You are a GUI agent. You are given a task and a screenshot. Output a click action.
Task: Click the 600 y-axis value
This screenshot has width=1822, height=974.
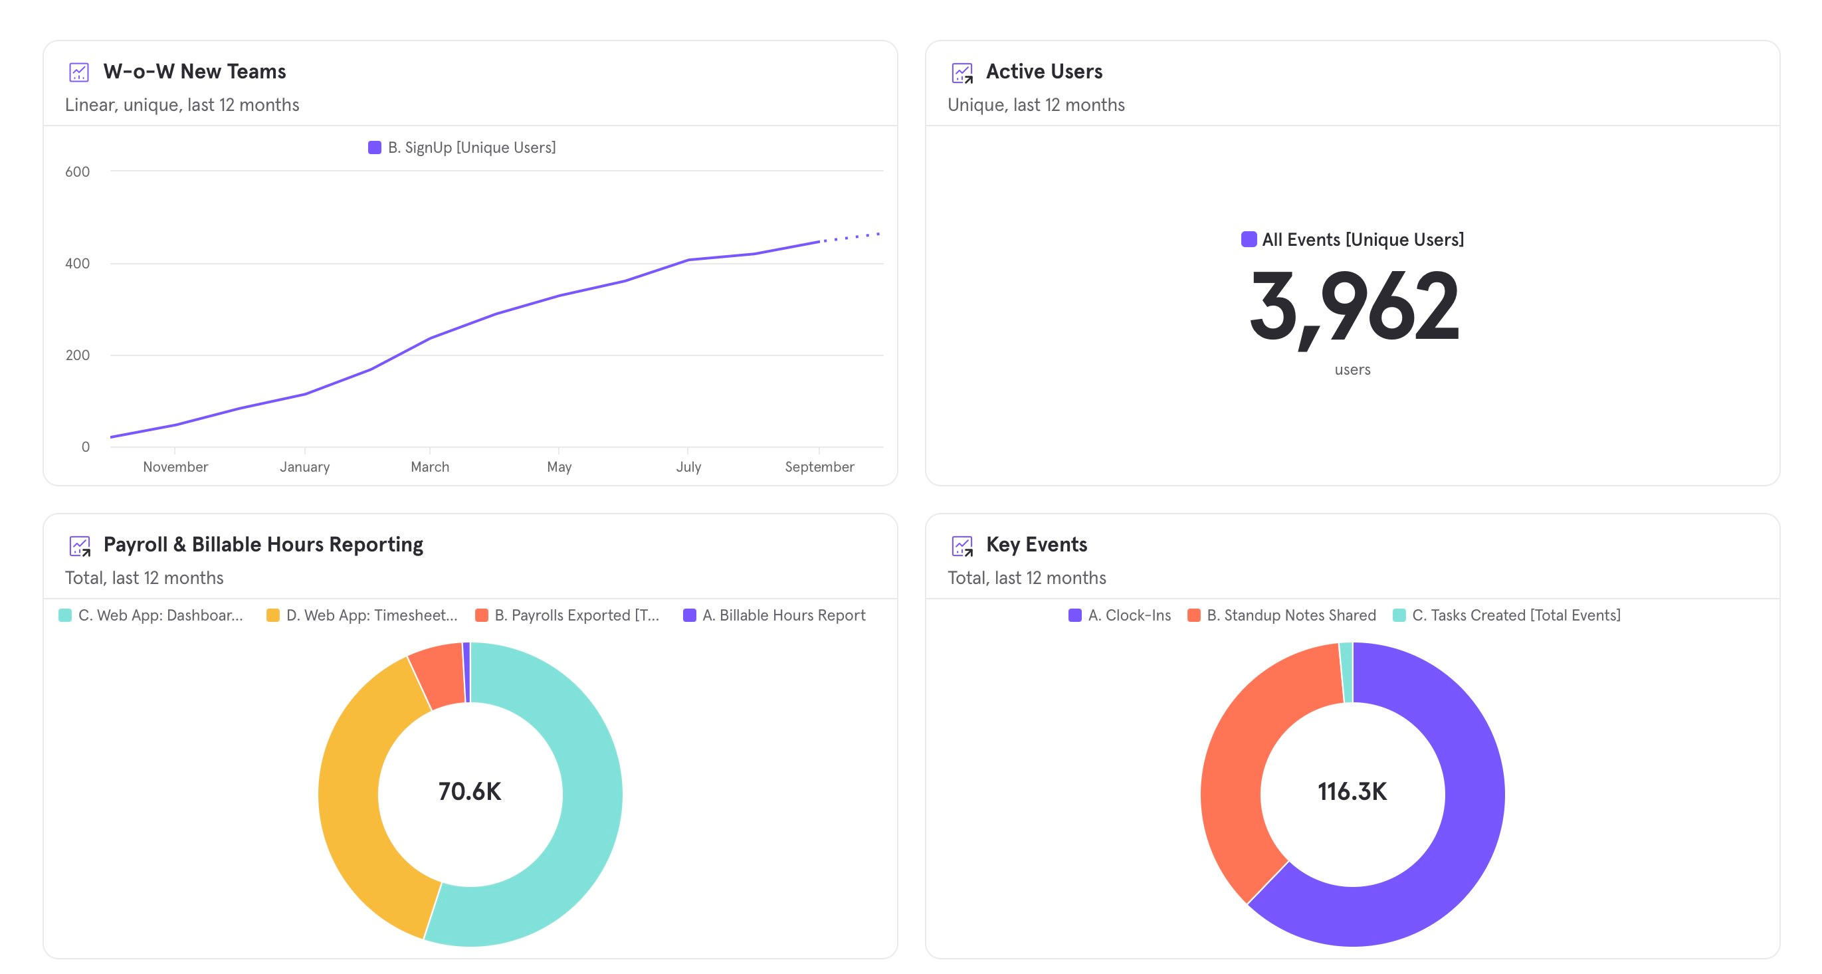78,172
